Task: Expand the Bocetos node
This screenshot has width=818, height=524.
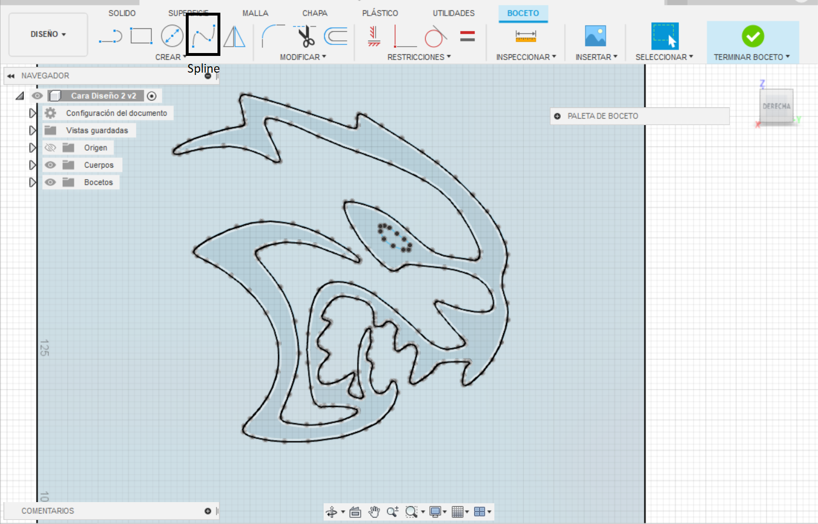Action: click(x=33, y=182)
